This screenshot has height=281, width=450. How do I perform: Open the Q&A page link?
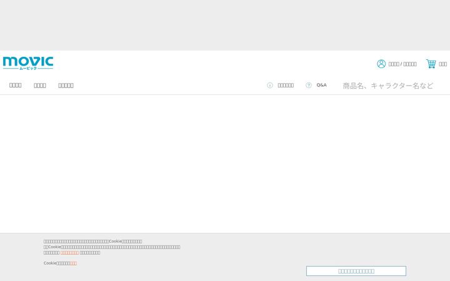click(321, 85)
